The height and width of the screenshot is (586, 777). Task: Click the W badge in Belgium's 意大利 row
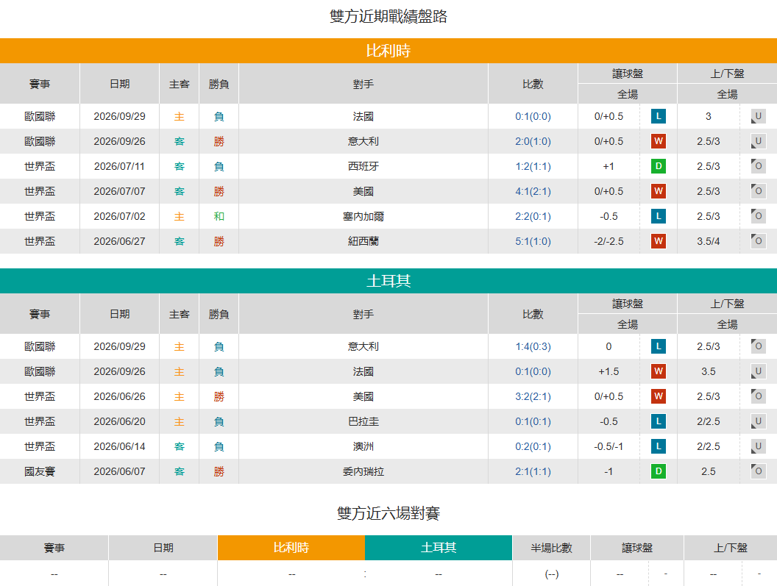click(x=658, y=141)
